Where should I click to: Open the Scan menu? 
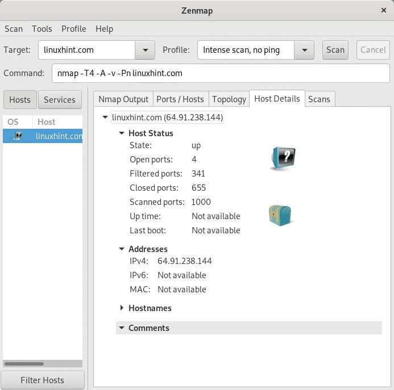pos(14,29)
